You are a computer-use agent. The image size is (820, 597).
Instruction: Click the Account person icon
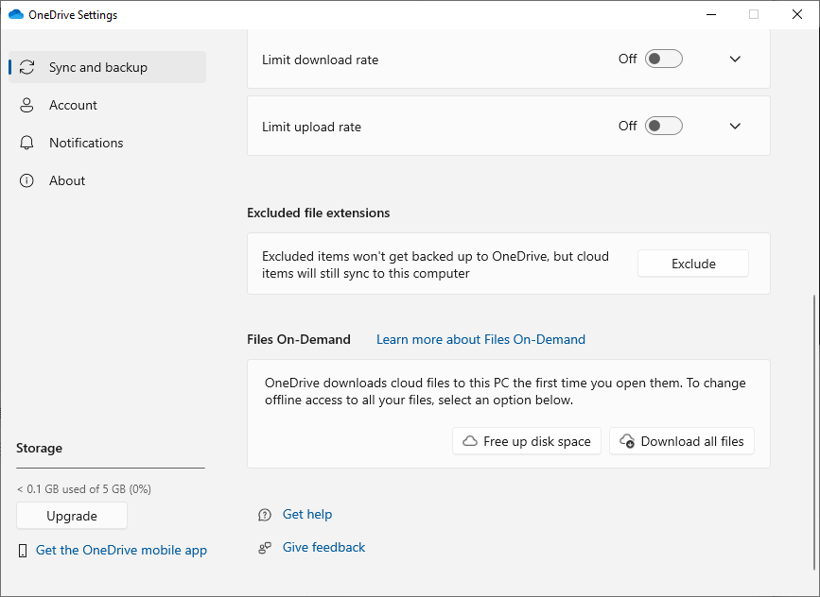(x=26, y=105)
